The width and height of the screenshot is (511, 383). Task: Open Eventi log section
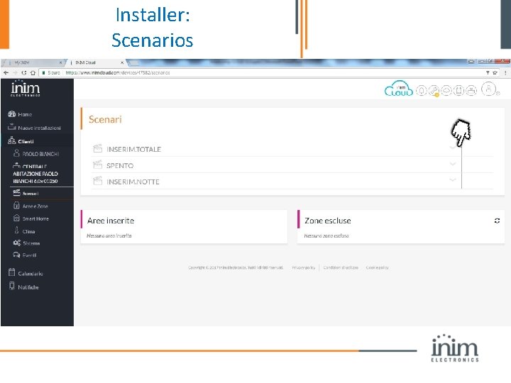pos(29,255)
